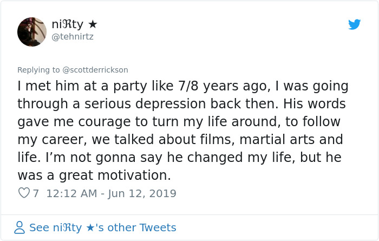See niℜty's other Tweets link
The width and height of the screenshot is (379, 241).
(x=102, y=227)
